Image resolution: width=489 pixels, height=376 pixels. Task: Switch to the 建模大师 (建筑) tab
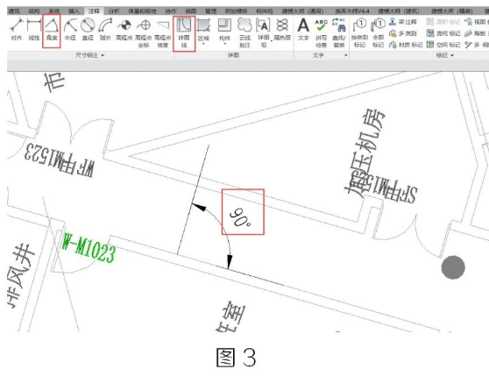(399, 11)
